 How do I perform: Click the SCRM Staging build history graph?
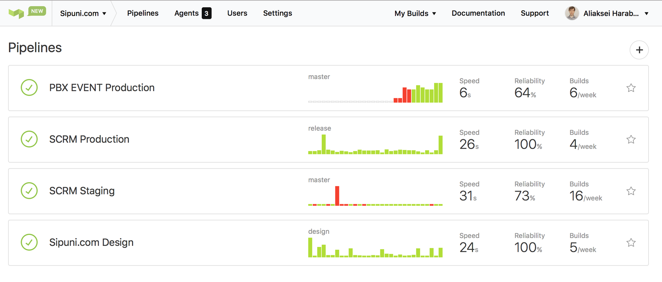coord(375,196)
